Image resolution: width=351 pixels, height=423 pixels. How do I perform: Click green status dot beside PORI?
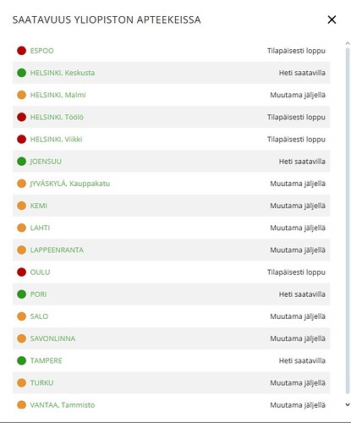coord(22,294)
